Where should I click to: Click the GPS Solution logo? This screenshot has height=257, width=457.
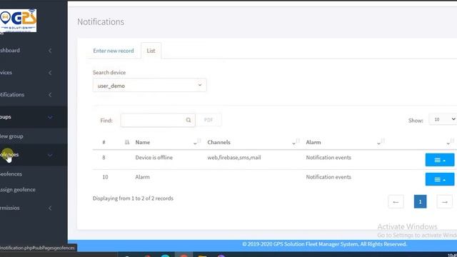(18, 20)
